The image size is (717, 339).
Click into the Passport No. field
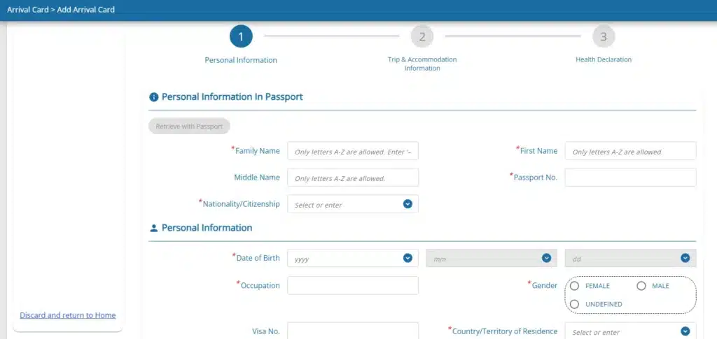[x=631, y=178]
